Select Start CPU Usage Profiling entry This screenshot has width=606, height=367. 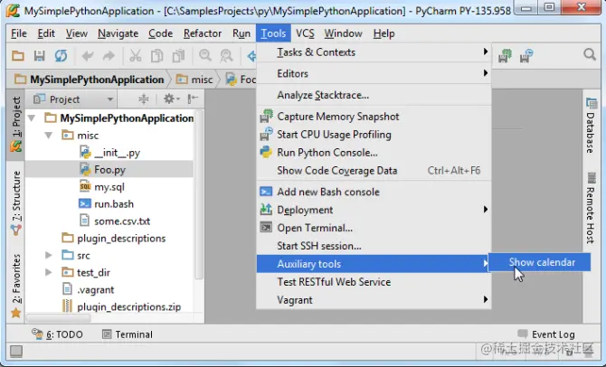[x=374, y=135]
